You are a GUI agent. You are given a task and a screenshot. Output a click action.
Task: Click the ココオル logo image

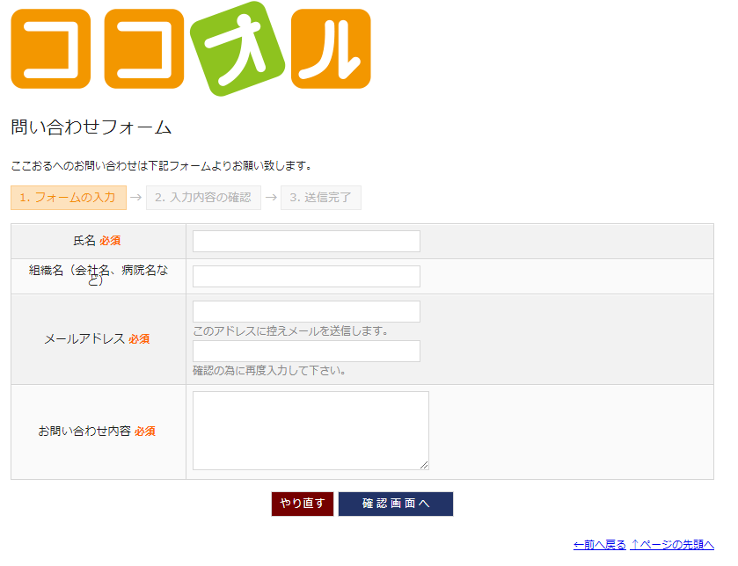click(191, 48)
